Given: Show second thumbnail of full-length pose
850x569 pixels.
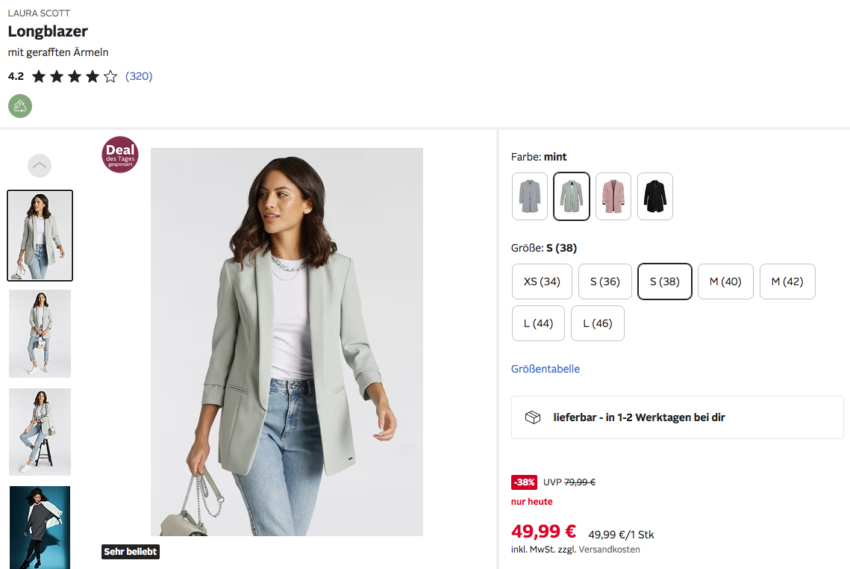Looking at the screenshot, I should click(x=40, y=334).
